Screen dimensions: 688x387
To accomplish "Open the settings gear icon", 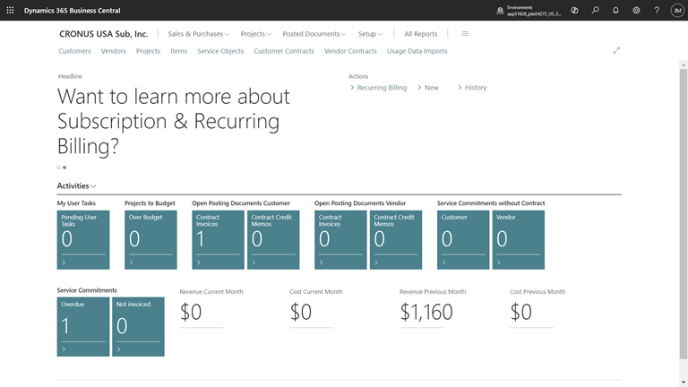I will pyautogui.click(x=636, y=10).
